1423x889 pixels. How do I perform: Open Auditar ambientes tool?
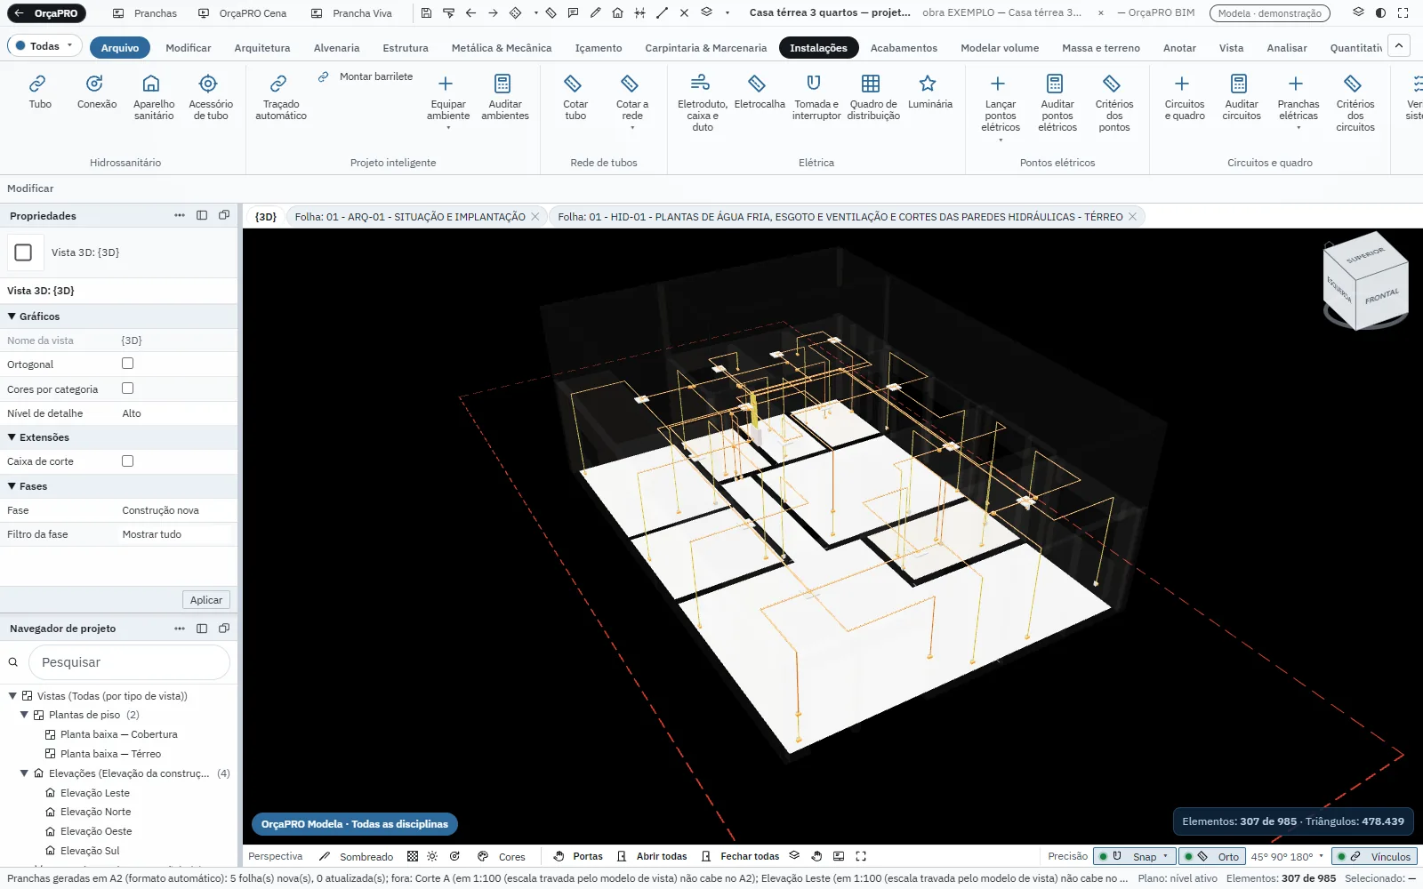pos(504,98)
